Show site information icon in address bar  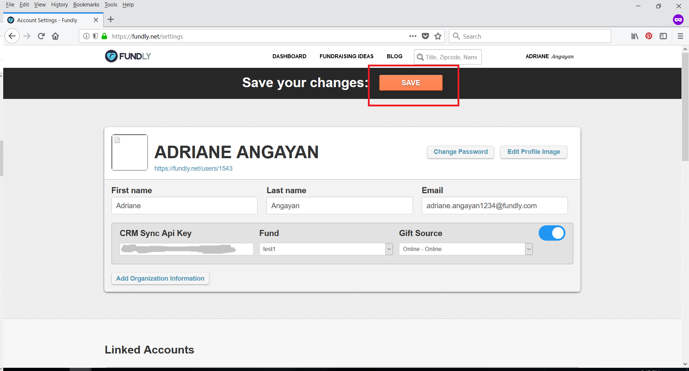pyautogui.click(x=86, y=36)
